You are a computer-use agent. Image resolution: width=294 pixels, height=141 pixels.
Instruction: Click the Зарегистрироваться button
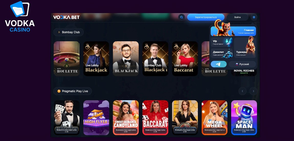tap(206, 17)
